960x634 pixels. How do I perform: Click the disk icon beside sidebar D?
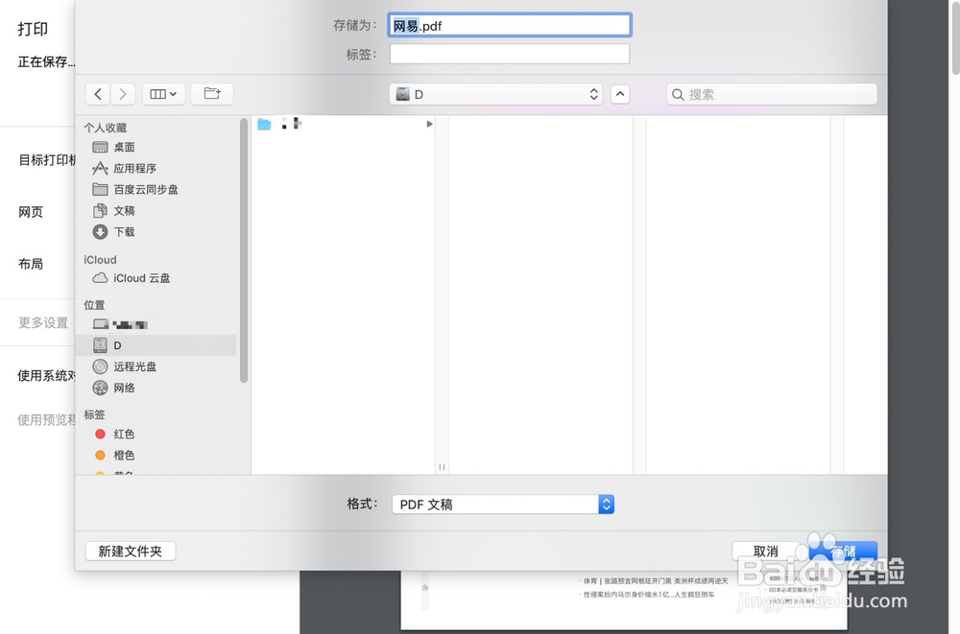(x=100, y=345)
